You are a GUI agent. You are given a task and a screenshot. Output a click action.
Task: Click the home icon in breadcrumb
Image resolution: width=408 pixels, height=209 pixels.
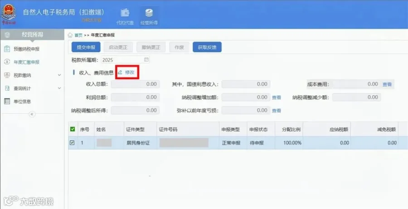click(70, 35)
